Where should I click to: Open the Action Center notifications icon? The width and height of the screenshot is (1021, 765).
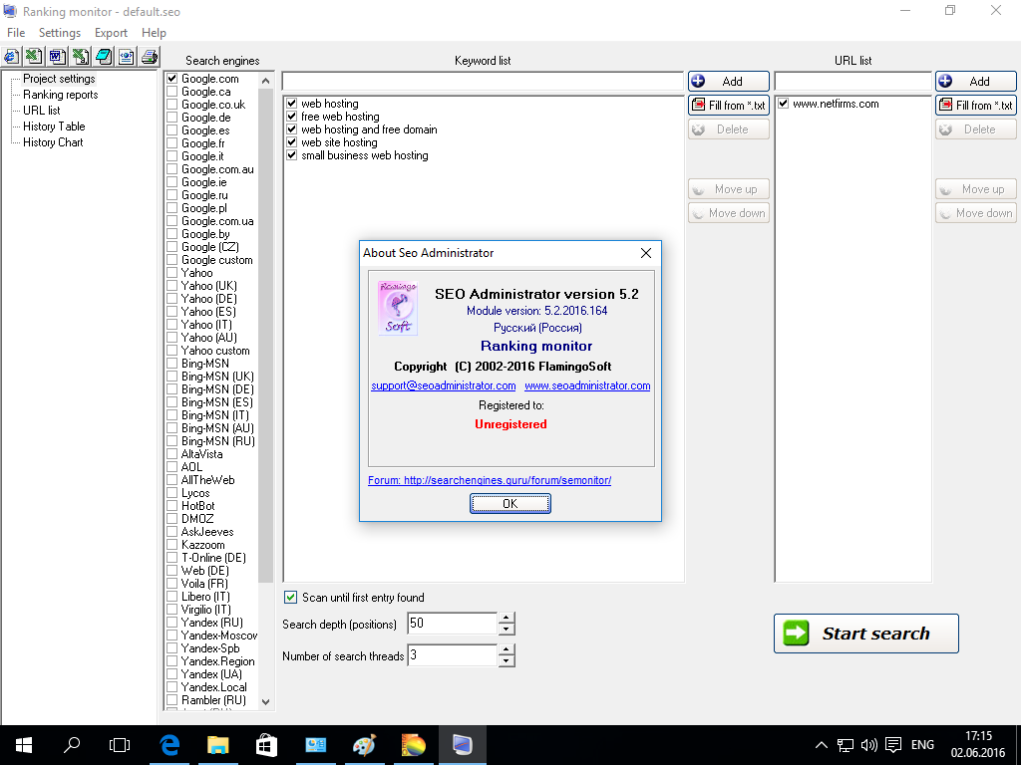[x=893, y=745]
